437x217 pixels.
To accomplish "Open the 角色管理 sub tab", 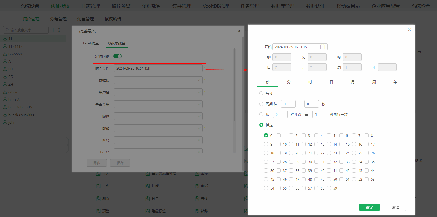I will [x=86, y=19].
